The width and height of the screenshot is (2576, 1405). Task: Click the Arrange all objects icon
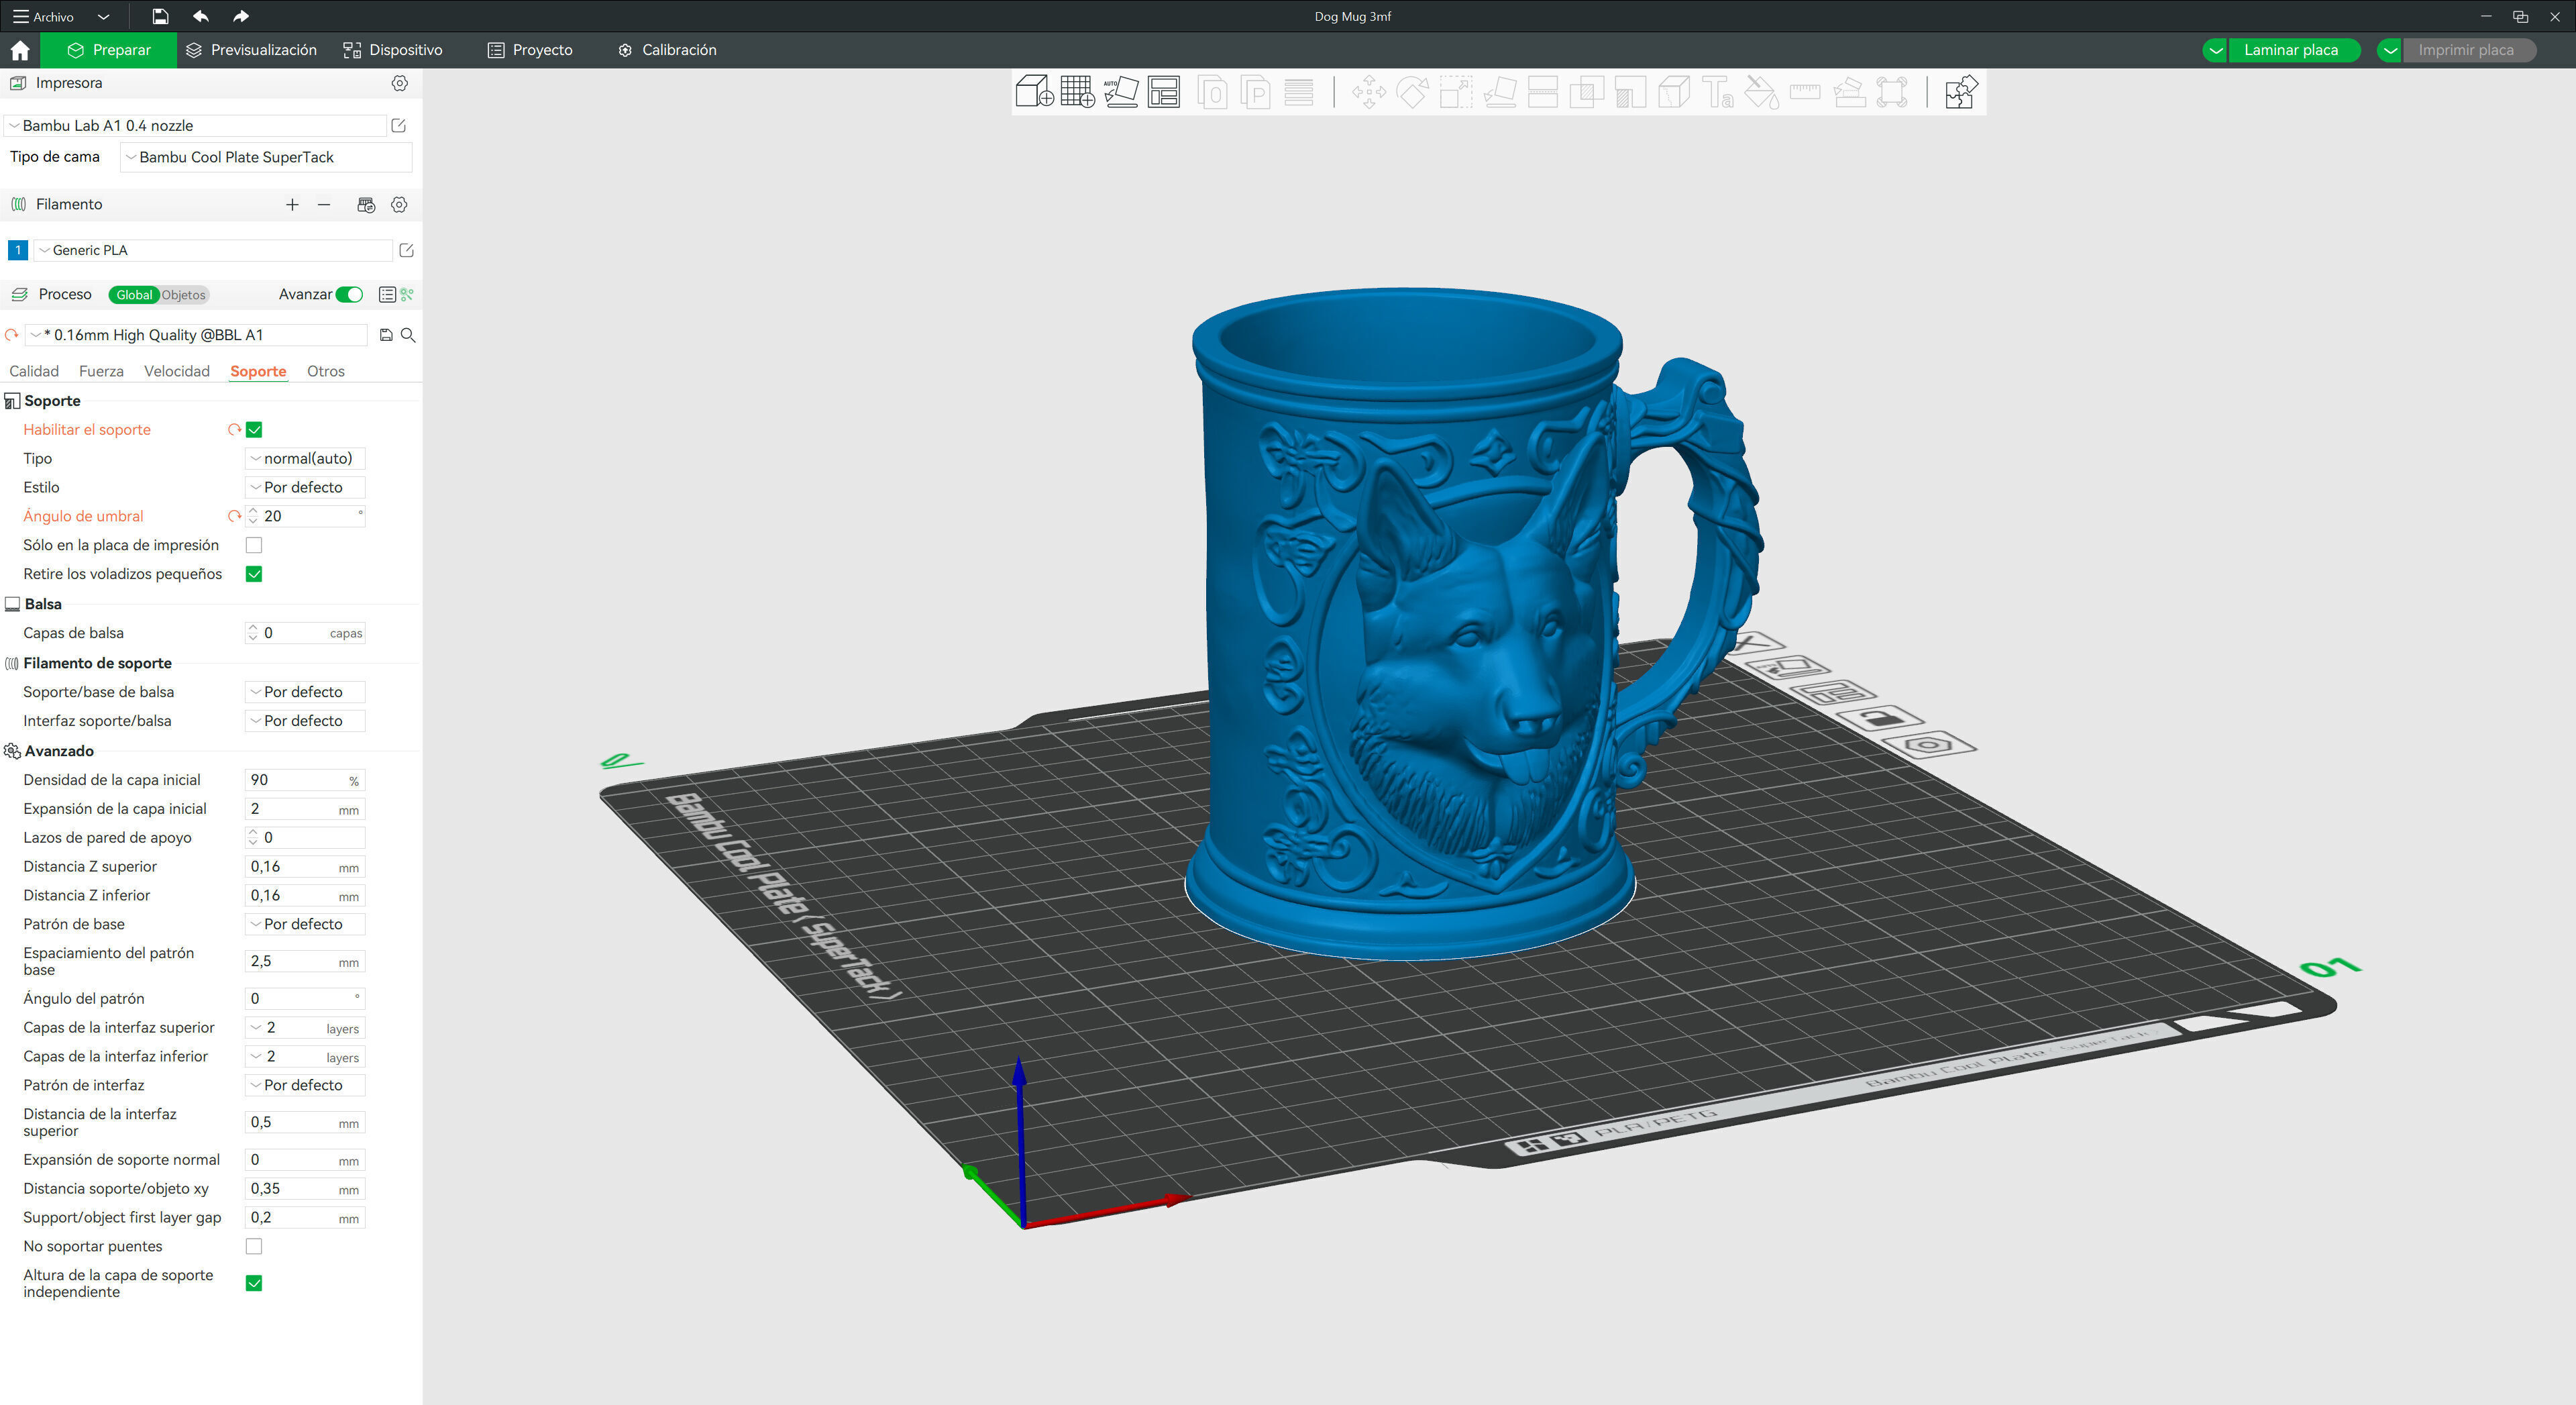tap(1164, 92)
